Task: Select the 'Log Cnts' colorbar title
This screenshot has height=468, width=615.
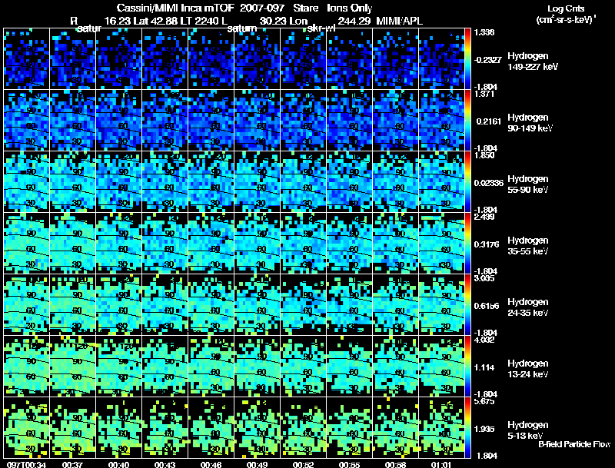Action: (x=566, y=8)
